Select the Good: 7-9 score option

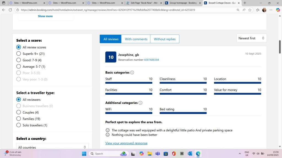pyautogui.click(x=19, y=60)
